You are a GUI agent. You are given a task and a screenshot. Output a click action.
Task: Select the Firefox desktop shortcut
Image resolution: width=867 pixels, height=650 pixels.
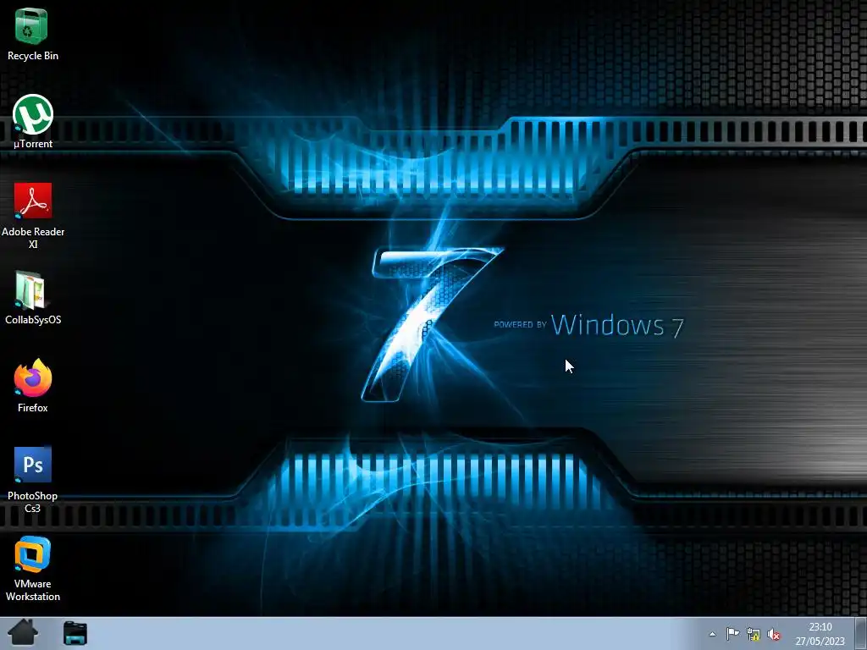coord(33,386)
